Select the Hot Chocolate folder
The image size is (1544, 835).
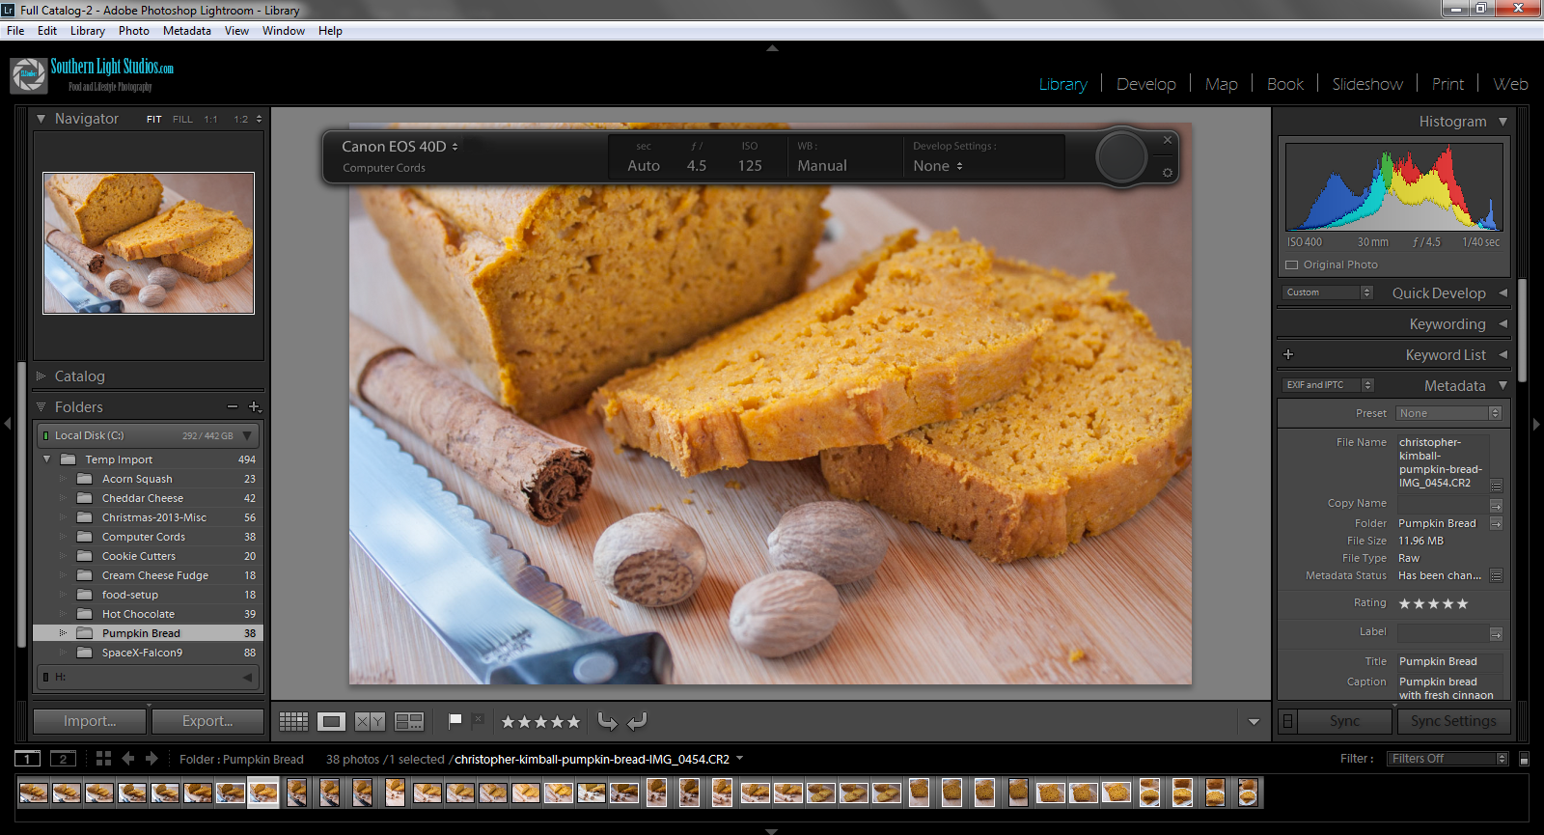149,614
